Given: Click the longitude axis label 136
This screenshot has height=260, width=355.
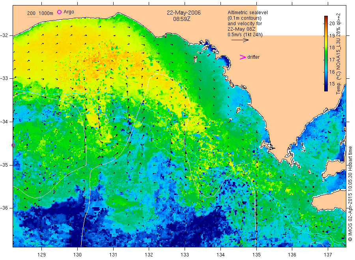Looking at the screenshot, I should (x=292, y=255).
